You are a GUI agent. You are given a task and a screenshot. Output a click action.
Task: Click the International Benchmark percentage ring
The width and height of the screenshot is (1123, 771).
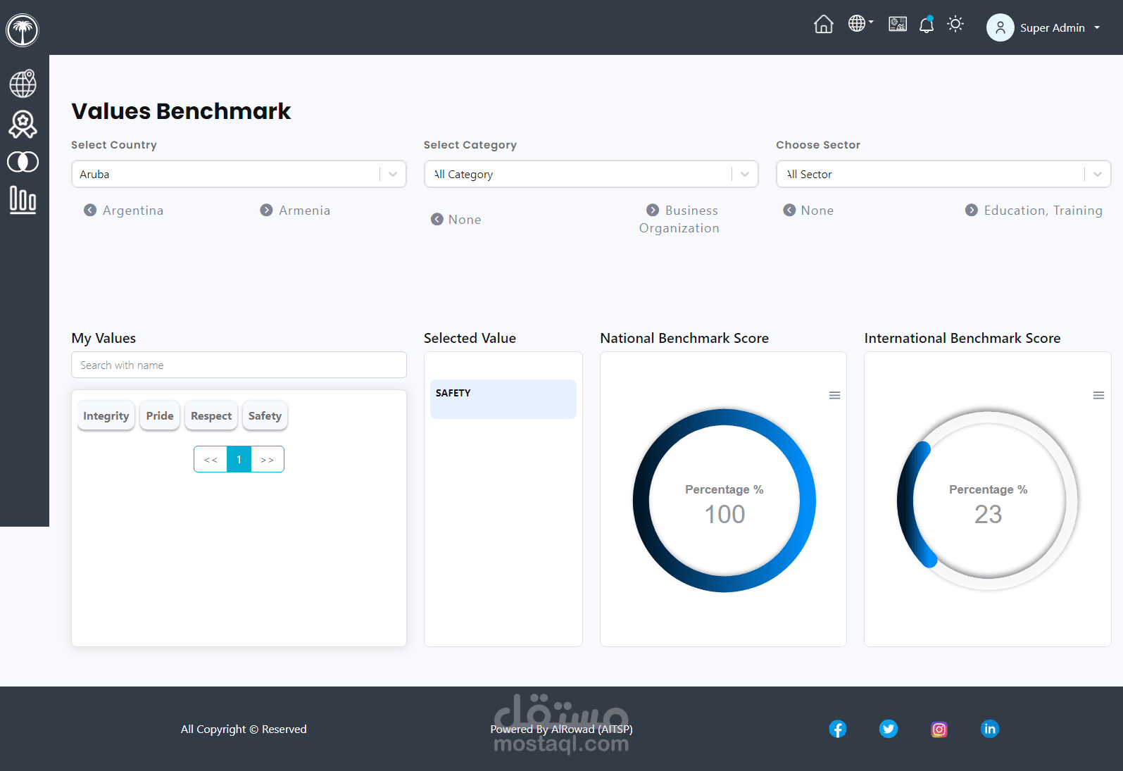(x=988, y=501)
